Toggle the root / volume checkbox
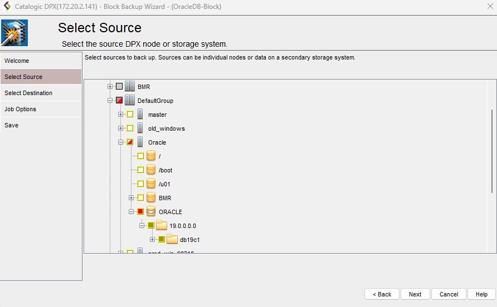 tap(140, 156)
